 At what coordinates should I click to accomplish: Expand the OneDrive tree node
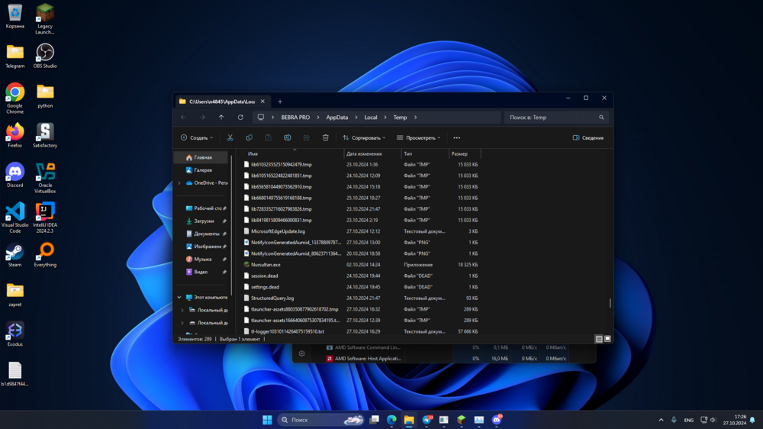tap(179, 183)
